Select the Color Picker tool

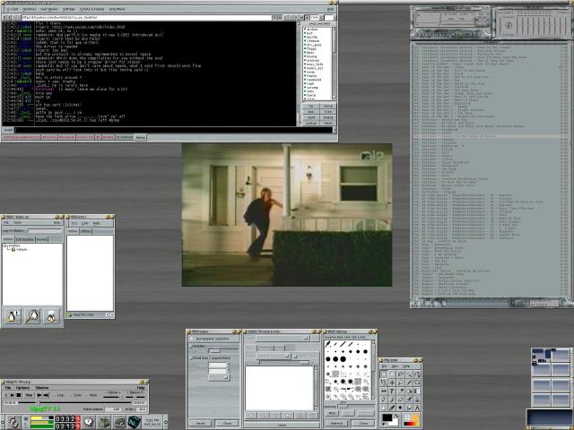click(x=401, y=391)
